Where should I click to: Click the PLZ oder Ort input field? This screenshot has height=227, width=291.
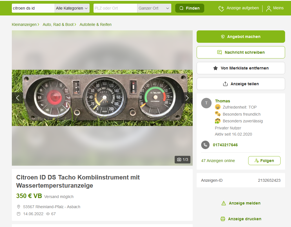pos(115,8)
